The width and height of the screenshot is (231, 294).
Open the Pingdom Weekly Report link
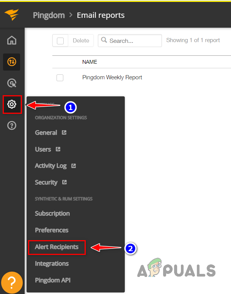112,77
